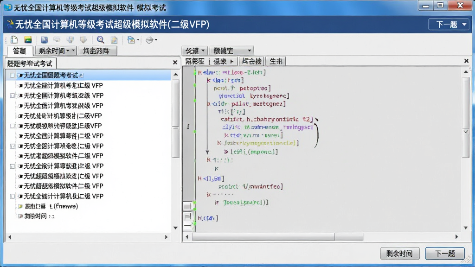Tick the third checkbox in the exam tree
The image size is (475, 267).
(12, 126)
